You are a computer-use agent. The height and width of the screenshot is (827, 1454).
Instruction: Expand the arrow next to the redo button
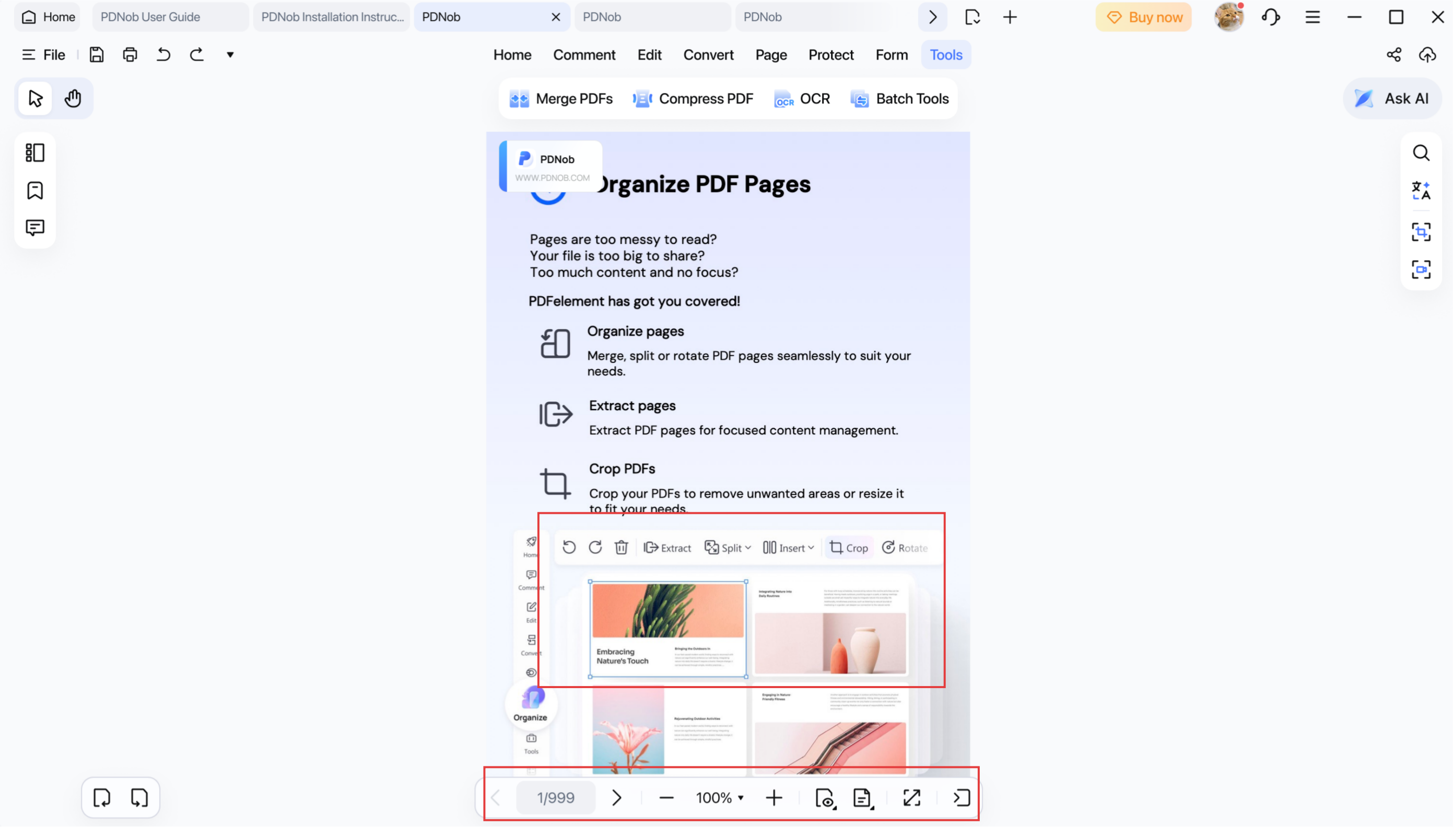click(x=230, y=54)
